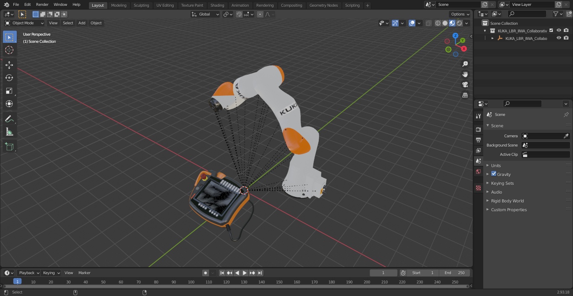Open the Window menu
Screen dimensions: 573x296
click(x=60, y=5)
